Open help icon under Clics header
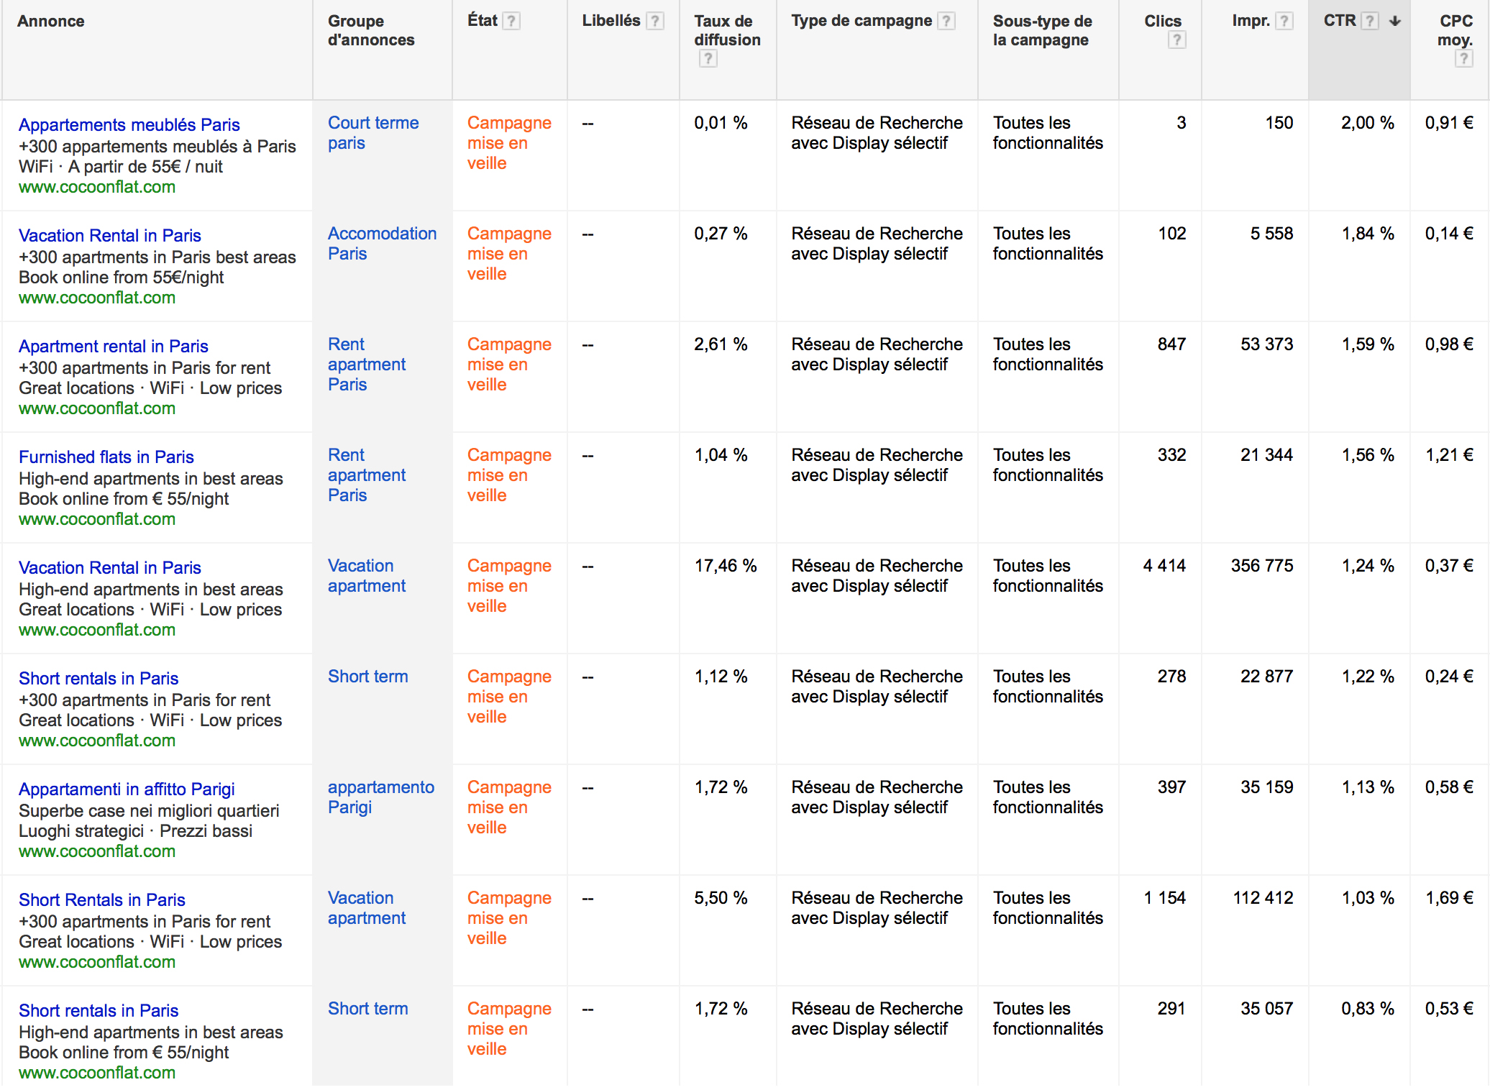The width and height of the screenshot is (1490, 1090). click(1176, 40)
